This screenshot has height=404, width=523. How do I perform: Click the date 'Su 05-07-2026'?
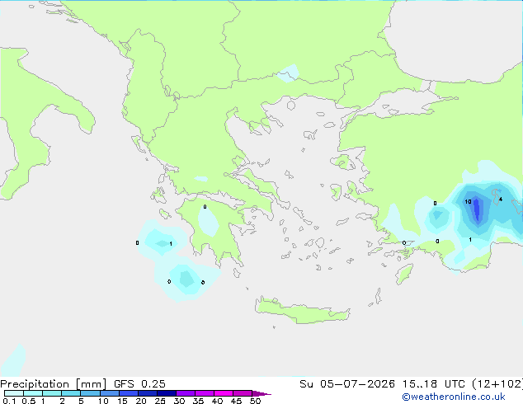(x=347, y=383)
